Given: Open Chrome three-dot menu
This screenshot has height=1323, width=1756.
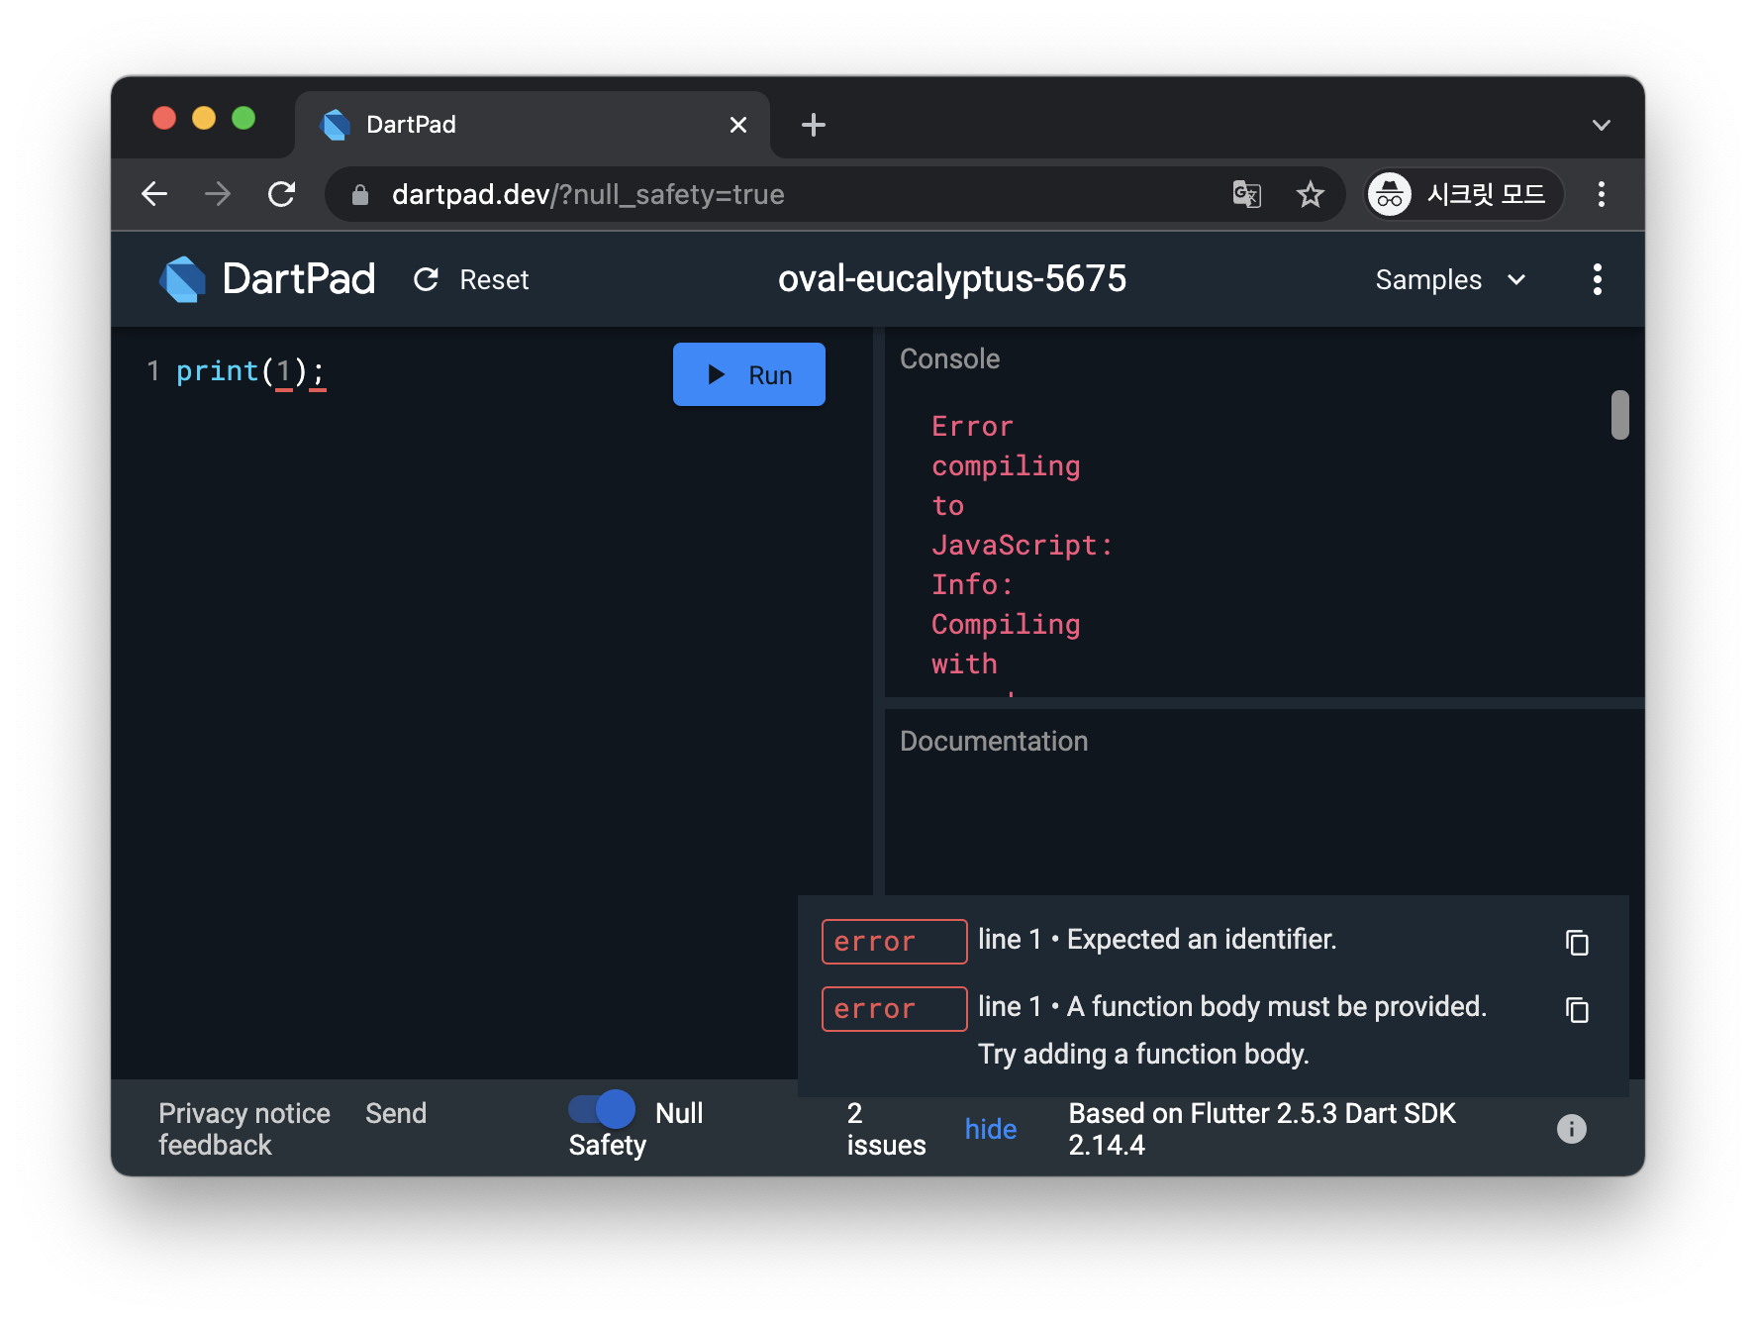Looking at the screenshot, I should pyautogui.click(x=1601, y=194).
